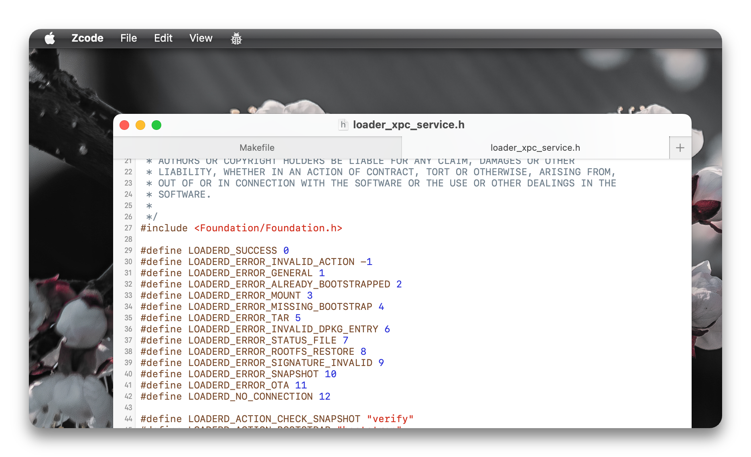Switch to the Makefile tab
This screenshot has width=751, height=457.
pos(257,148)
